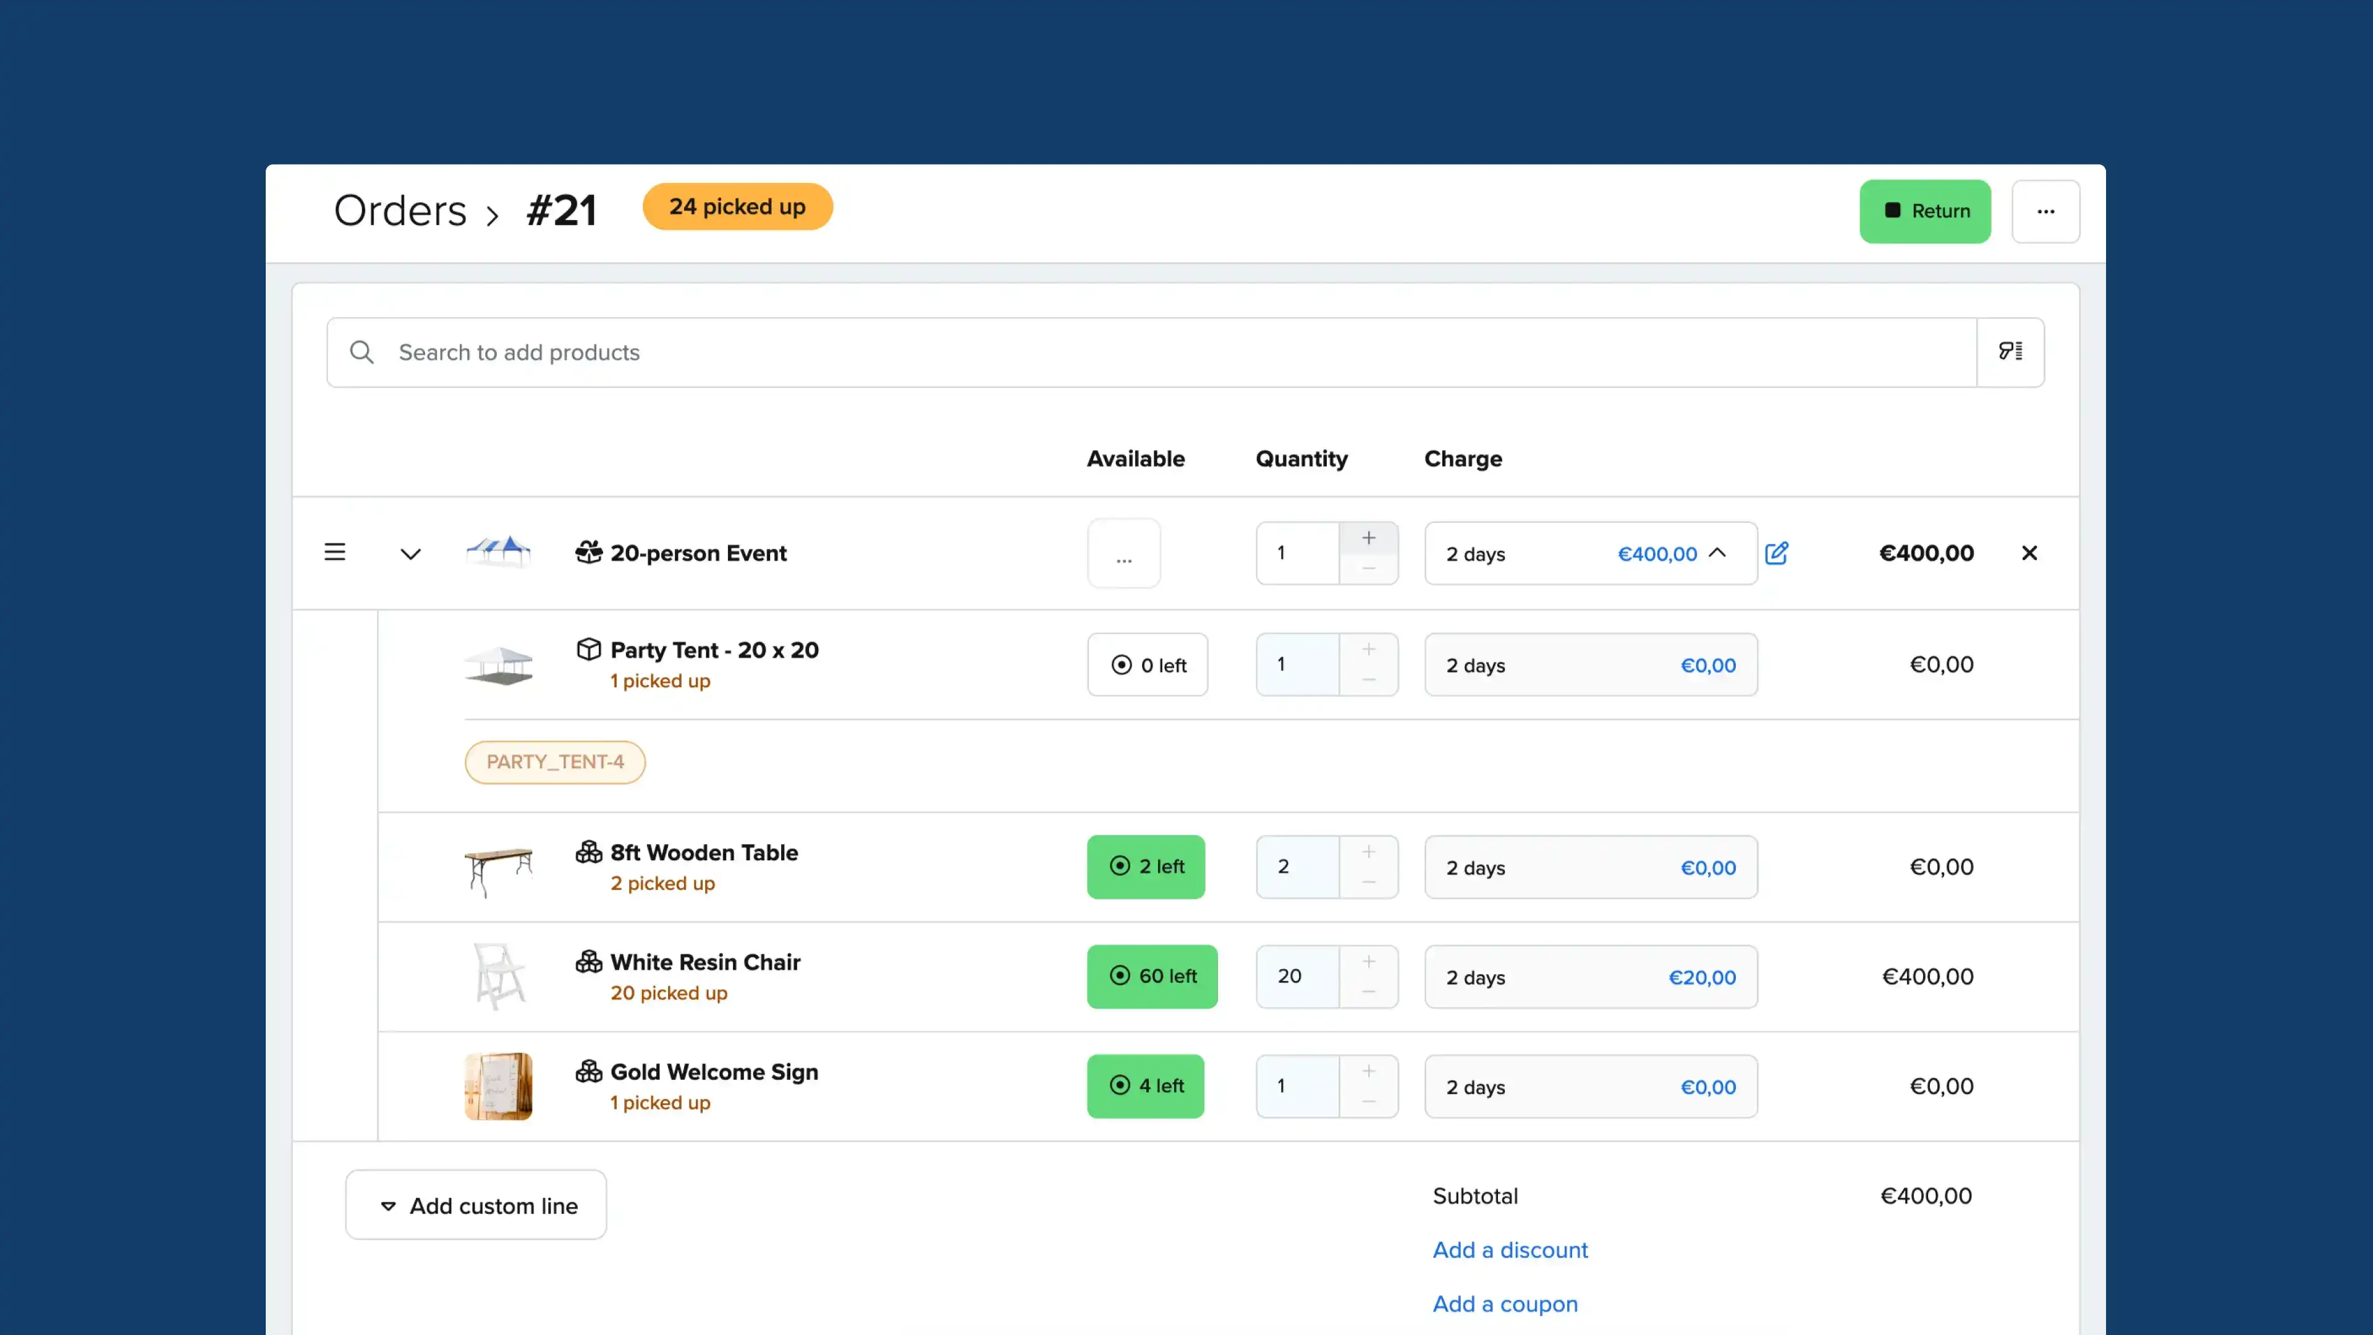Open the drag handle on the 20-person Event row
The image size is (2373, 1335).
(334, 552)
